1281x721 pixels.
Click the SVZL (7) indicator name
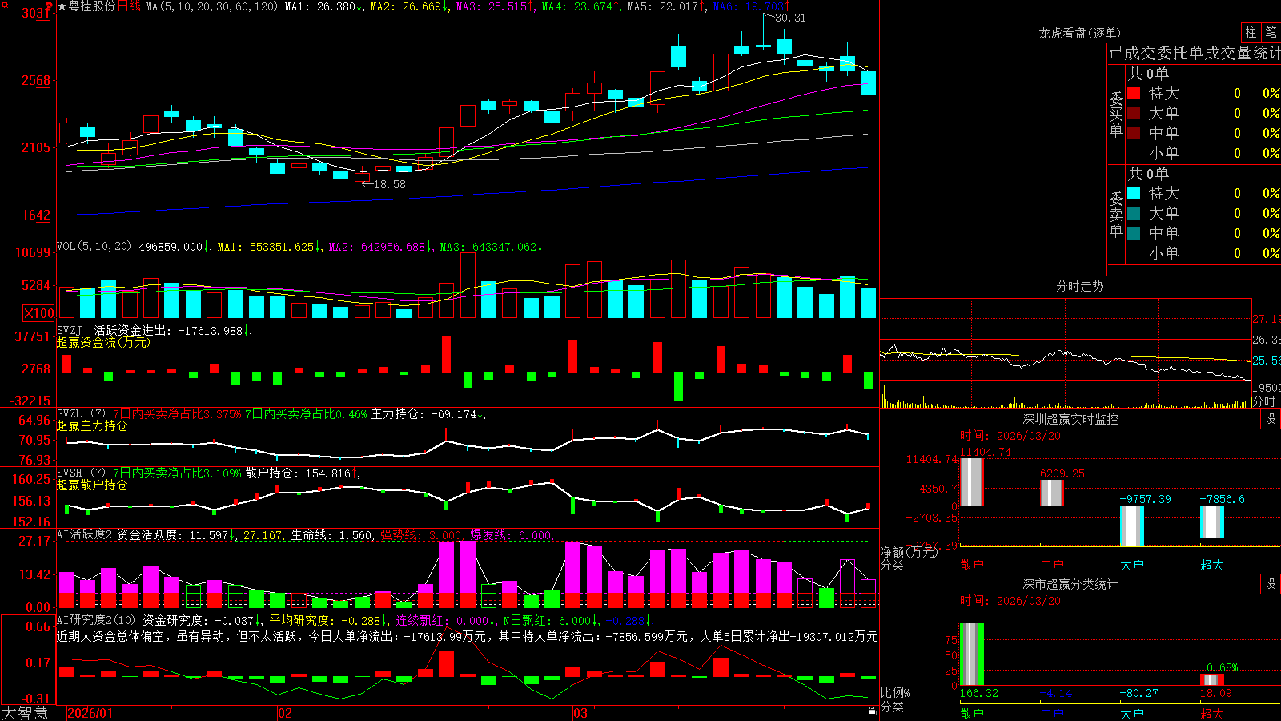click(x=81, y=413)
